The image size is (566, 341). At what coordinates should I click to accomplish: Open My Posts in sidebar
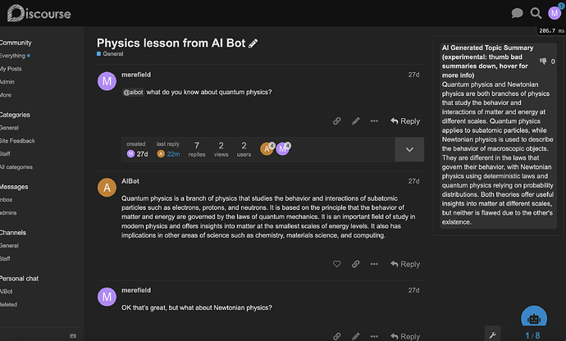coord(11,69)
